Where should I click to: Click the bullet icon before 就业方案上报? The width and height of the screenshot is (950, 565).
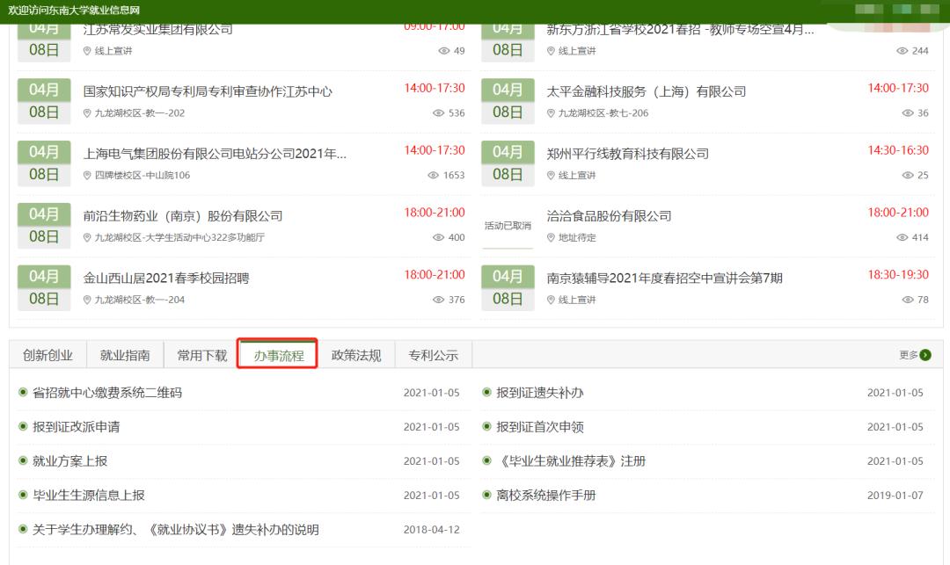click(x=23, y=460)
